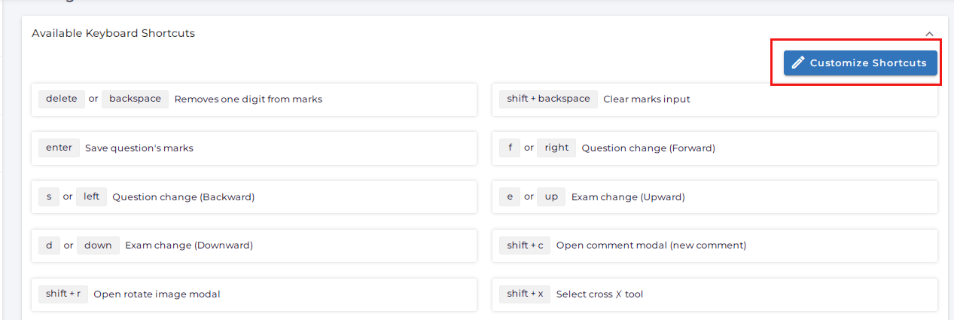Click the right key badge

tap(556, 148)
